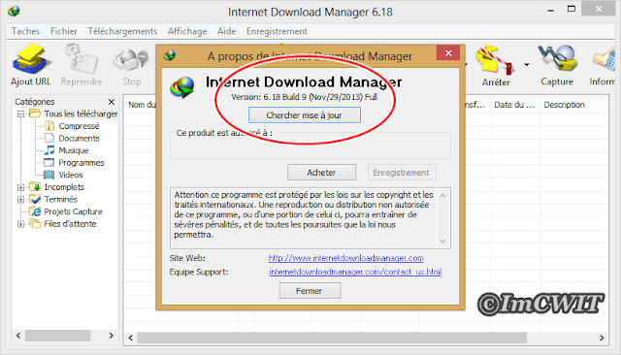Open the Affichage menu

187,31
